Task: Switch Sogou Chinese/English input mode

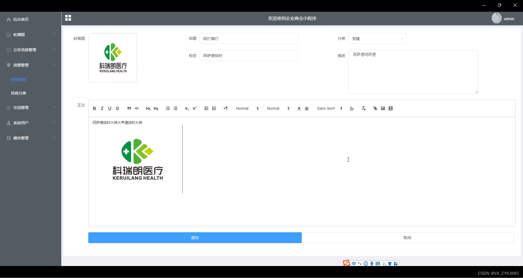Action: tap(354, 264)
